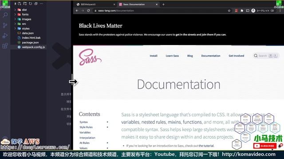Open the At-Rules contents link
284x159 pixels.
click(84, 143)
